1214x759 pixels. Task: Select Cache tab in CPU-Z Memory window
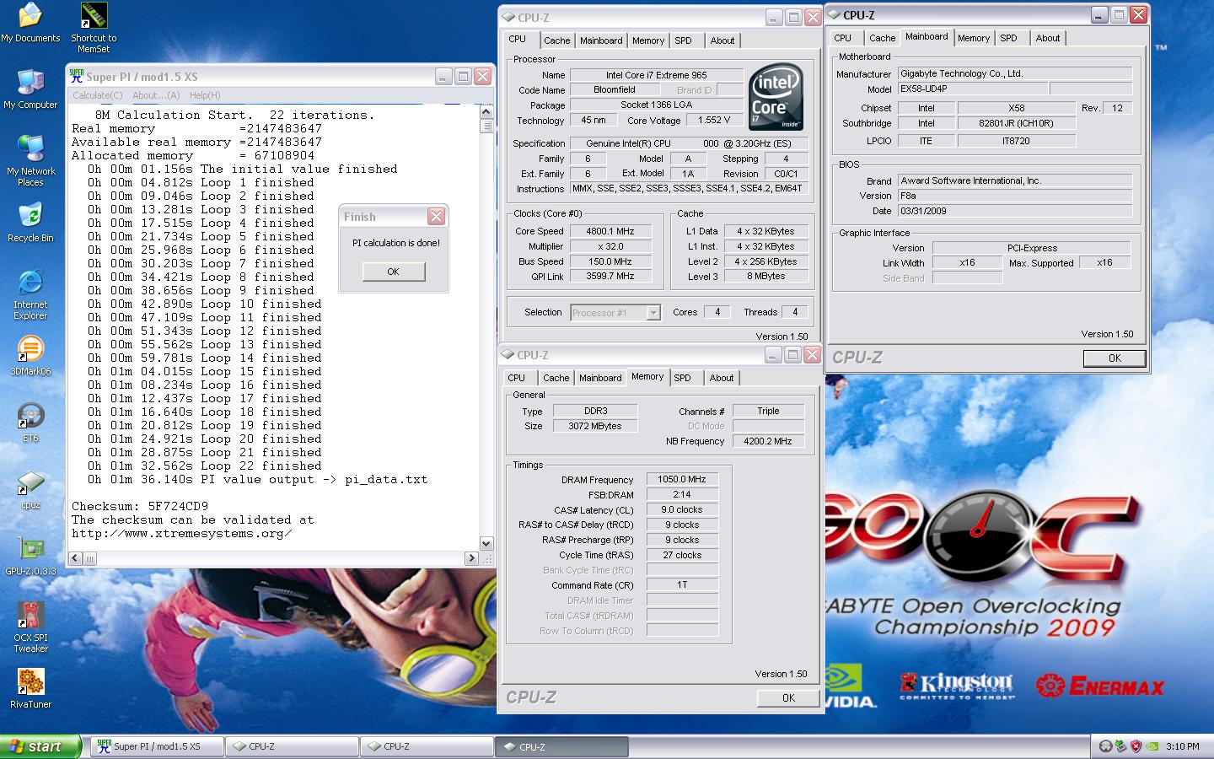556,378
